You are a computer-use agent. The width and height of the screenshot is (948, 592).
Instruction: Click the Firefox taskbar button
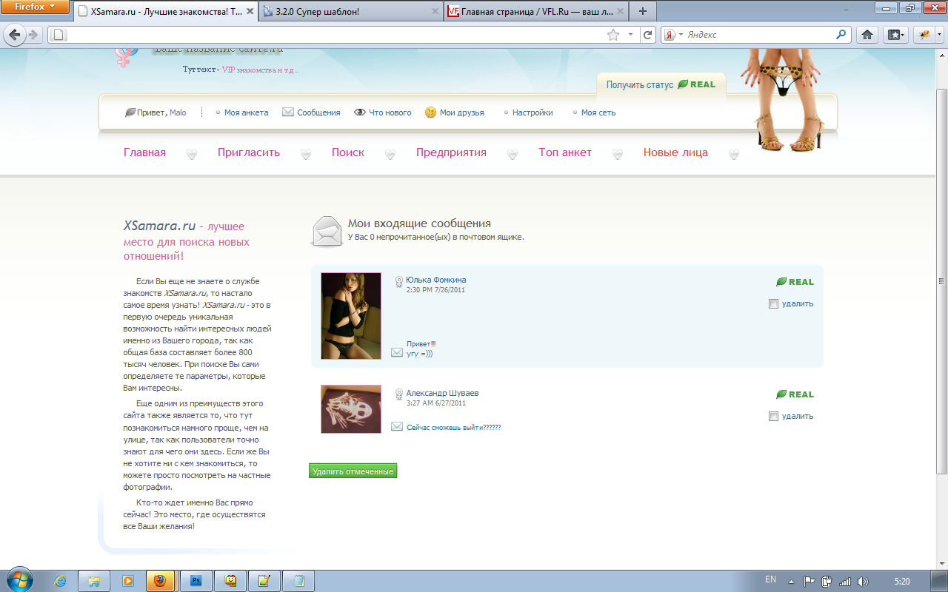coord(161,581)
